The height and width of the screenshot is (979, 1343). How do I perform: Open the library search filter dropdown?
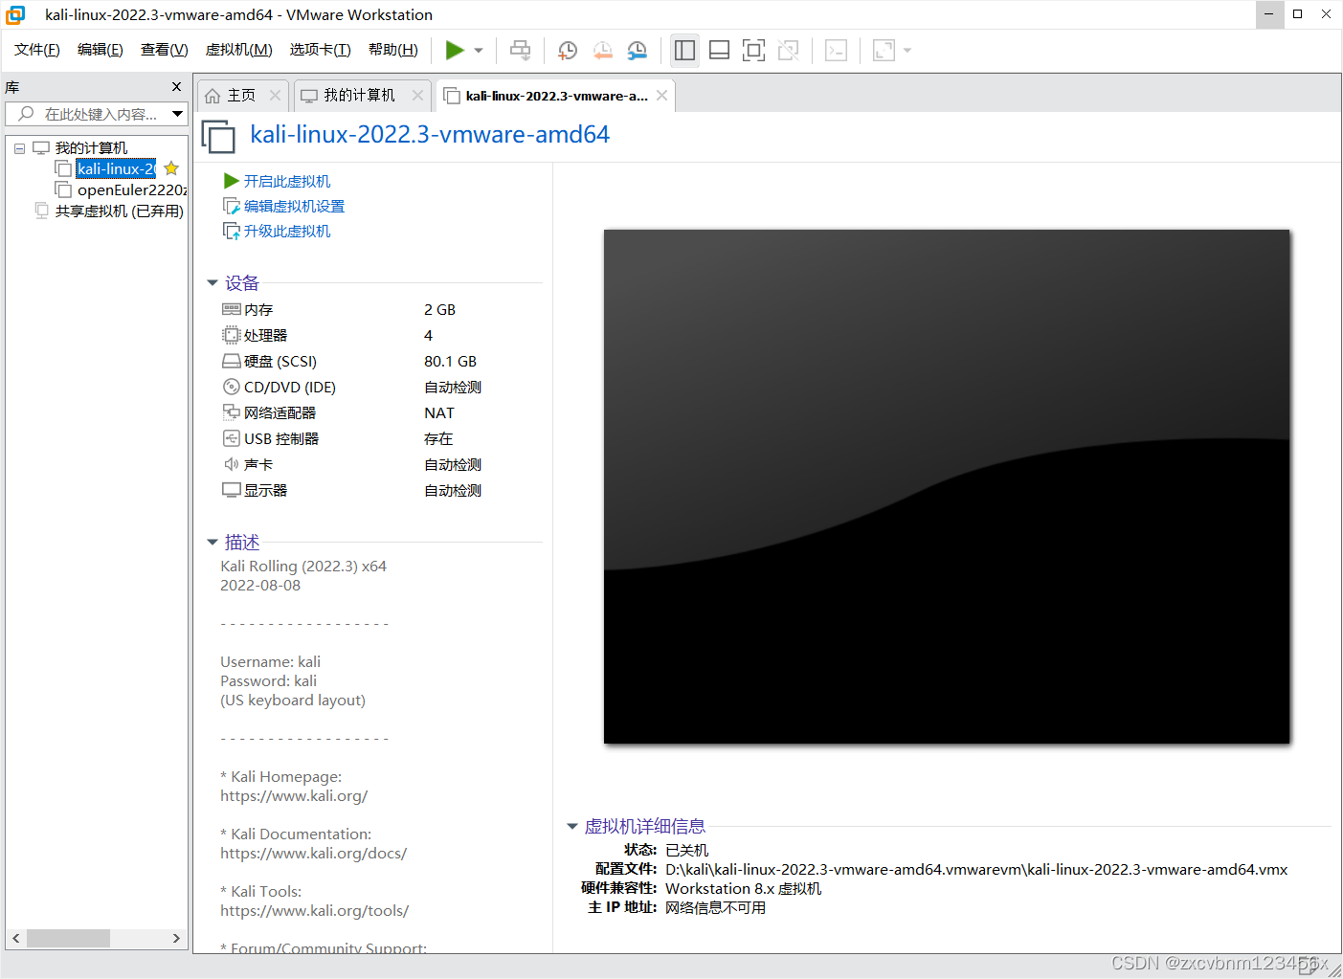[177, 114]
